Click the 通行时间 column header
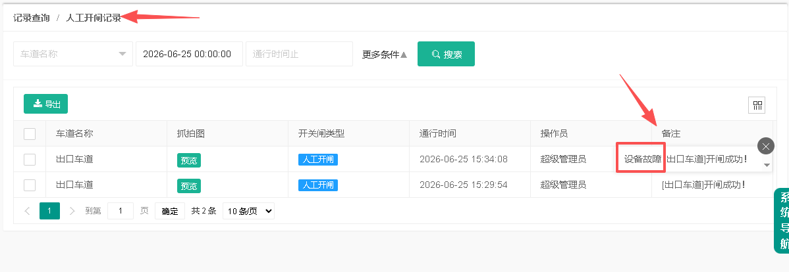789x272 pixels. click(x=438, y=133)
